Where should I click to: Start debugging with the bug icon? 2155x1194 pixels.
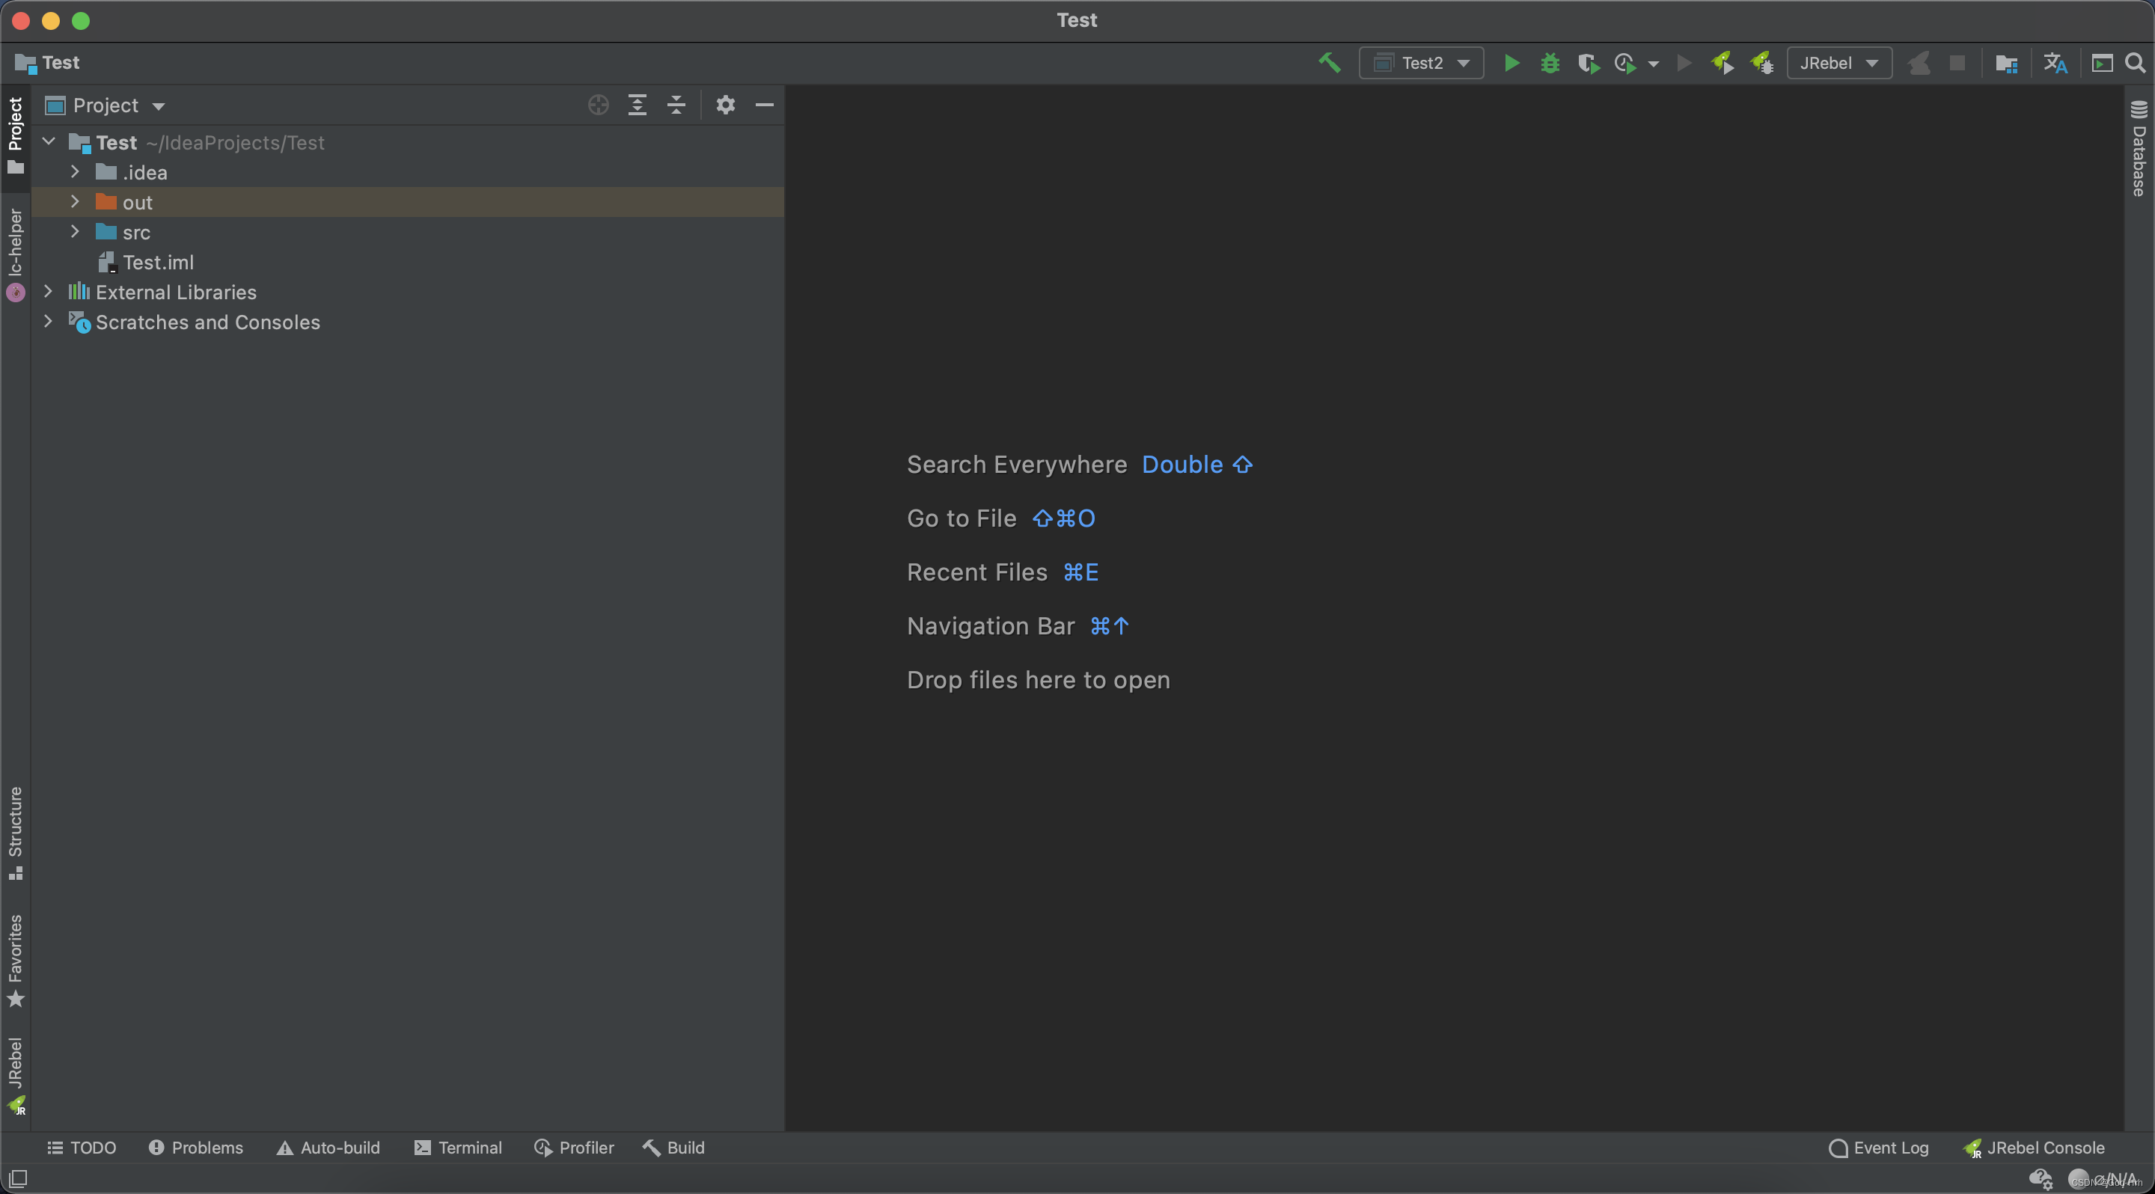[x=1550, y=63]
